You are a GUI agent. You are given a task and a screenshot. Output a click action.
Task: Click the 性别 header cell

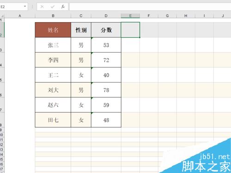click(x=81, y=30)
